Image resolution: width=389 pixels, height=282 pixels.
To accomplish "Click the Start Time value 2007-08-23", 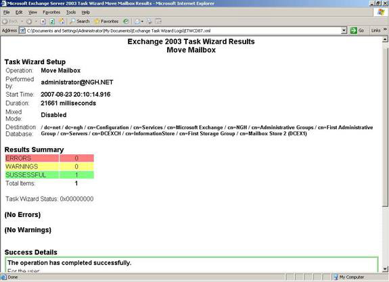I will point(75,95).
